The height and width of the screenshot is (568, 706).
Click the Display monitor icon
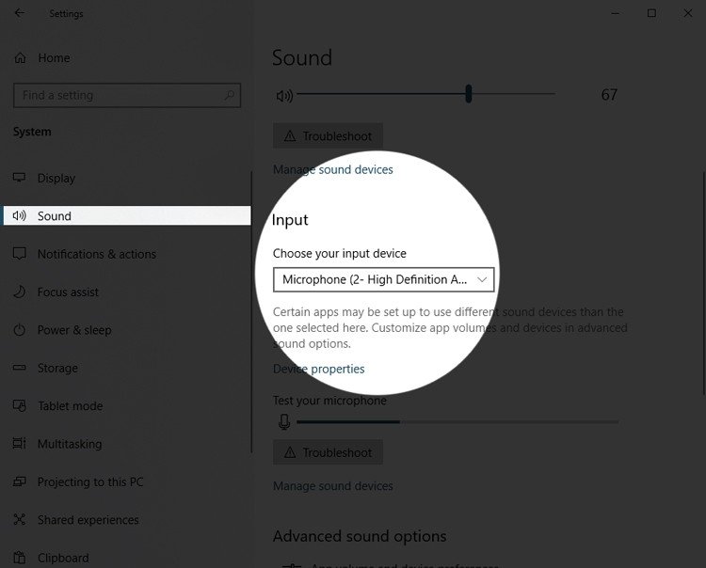click(20, 178)
